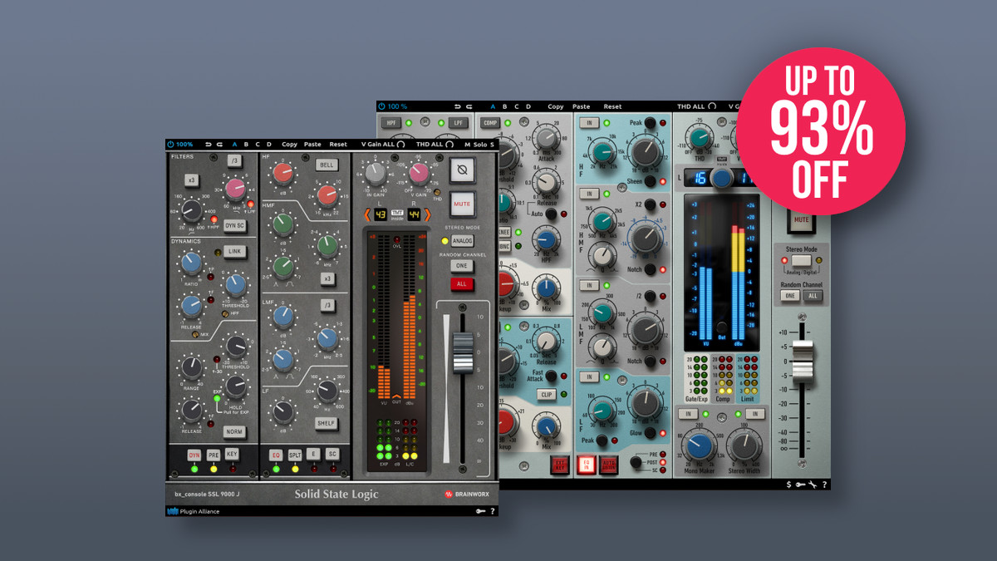
Task: Click the power bypass icon on SSL 9000 J
Action: click(x=171, y=145)
